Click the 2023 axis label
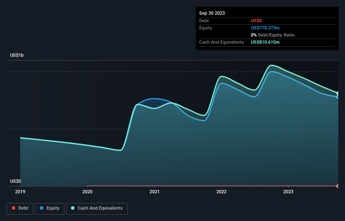Image resolution: width=345 pixels, height=221 pixels. click(288, 192)
